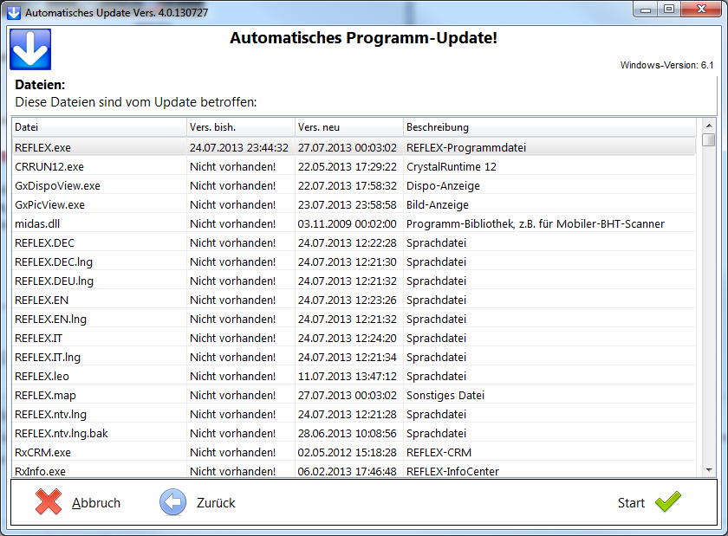
Task: Select the REFLEX.EN file
Action: coord(354,300)
